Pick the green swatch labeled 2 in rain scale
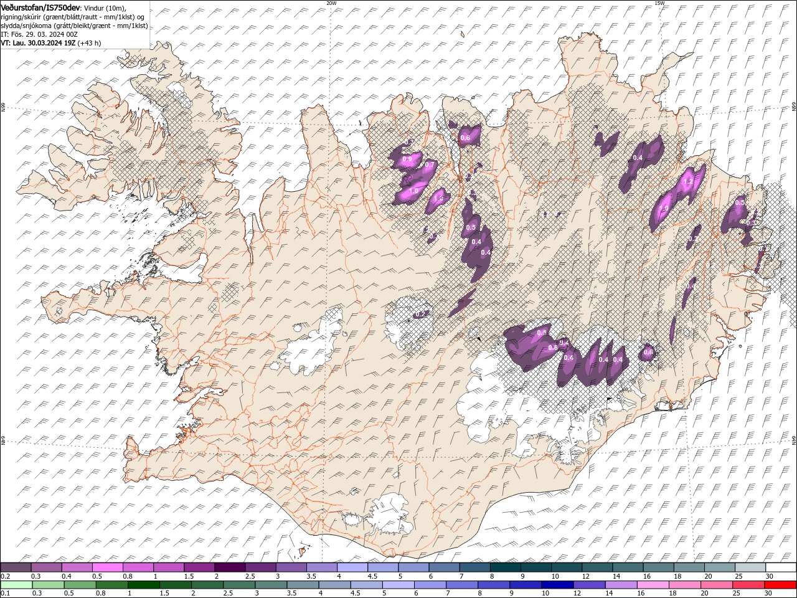797x598 pixels. 207,585
